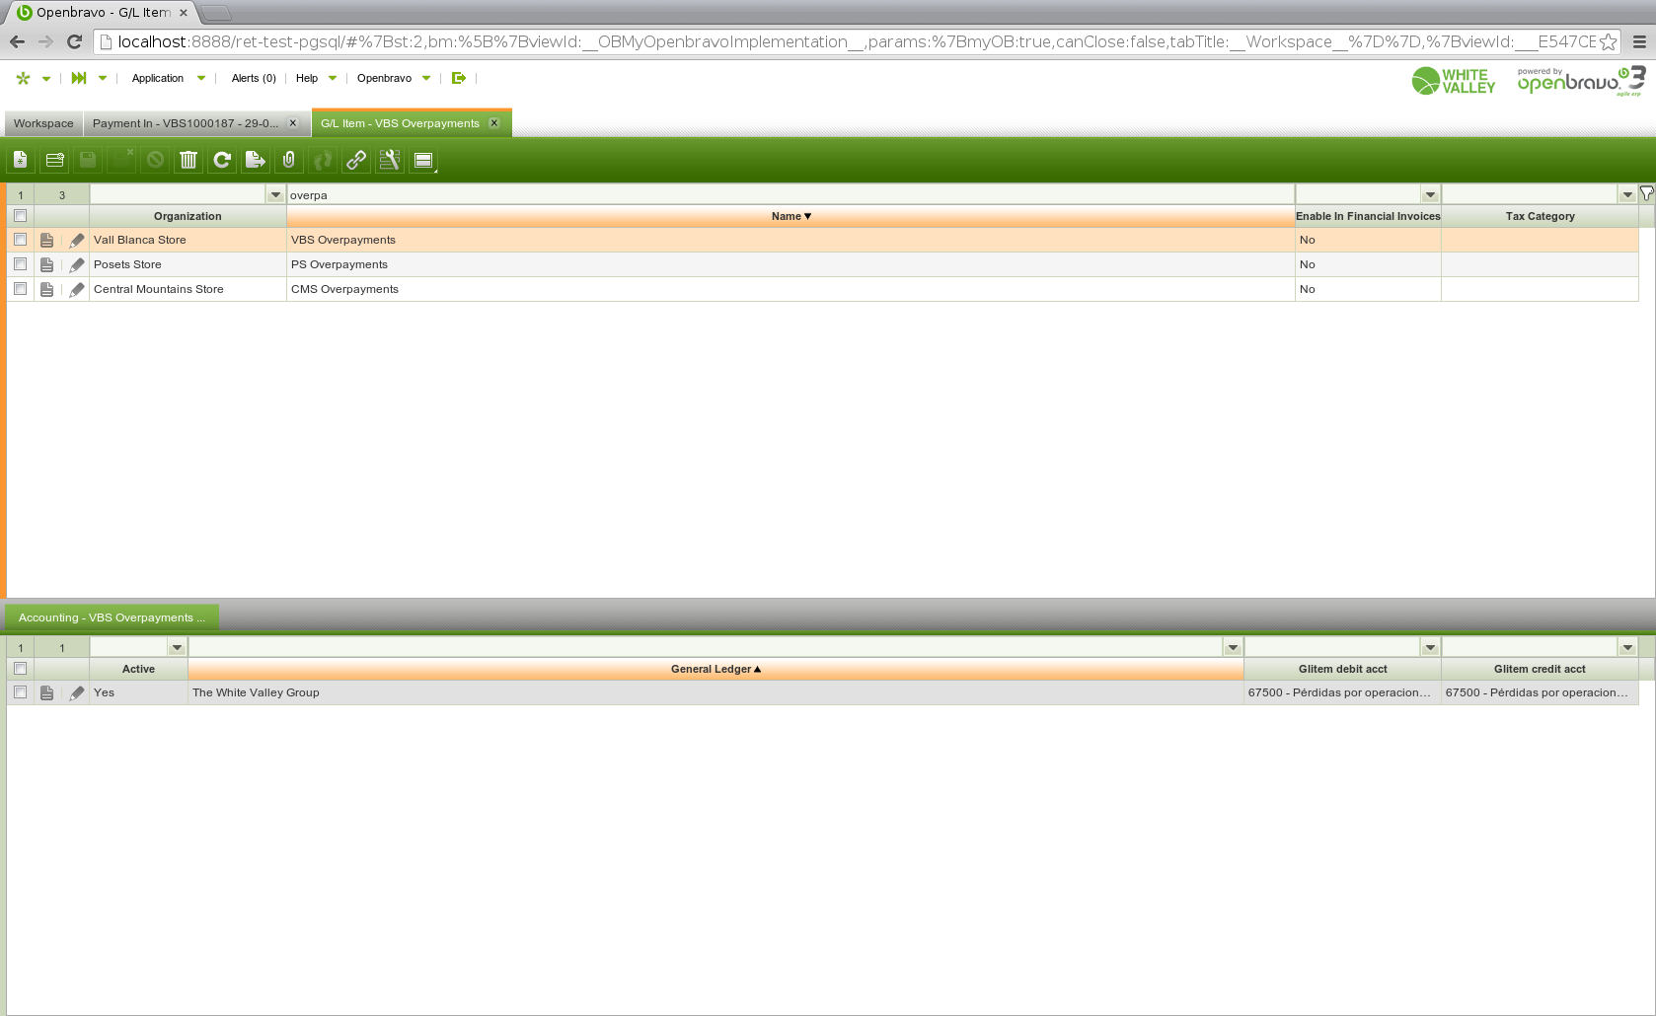Click the Linked Items chain icon
The height and width of the screenshot is (1016, 1656).
[356, 160]
